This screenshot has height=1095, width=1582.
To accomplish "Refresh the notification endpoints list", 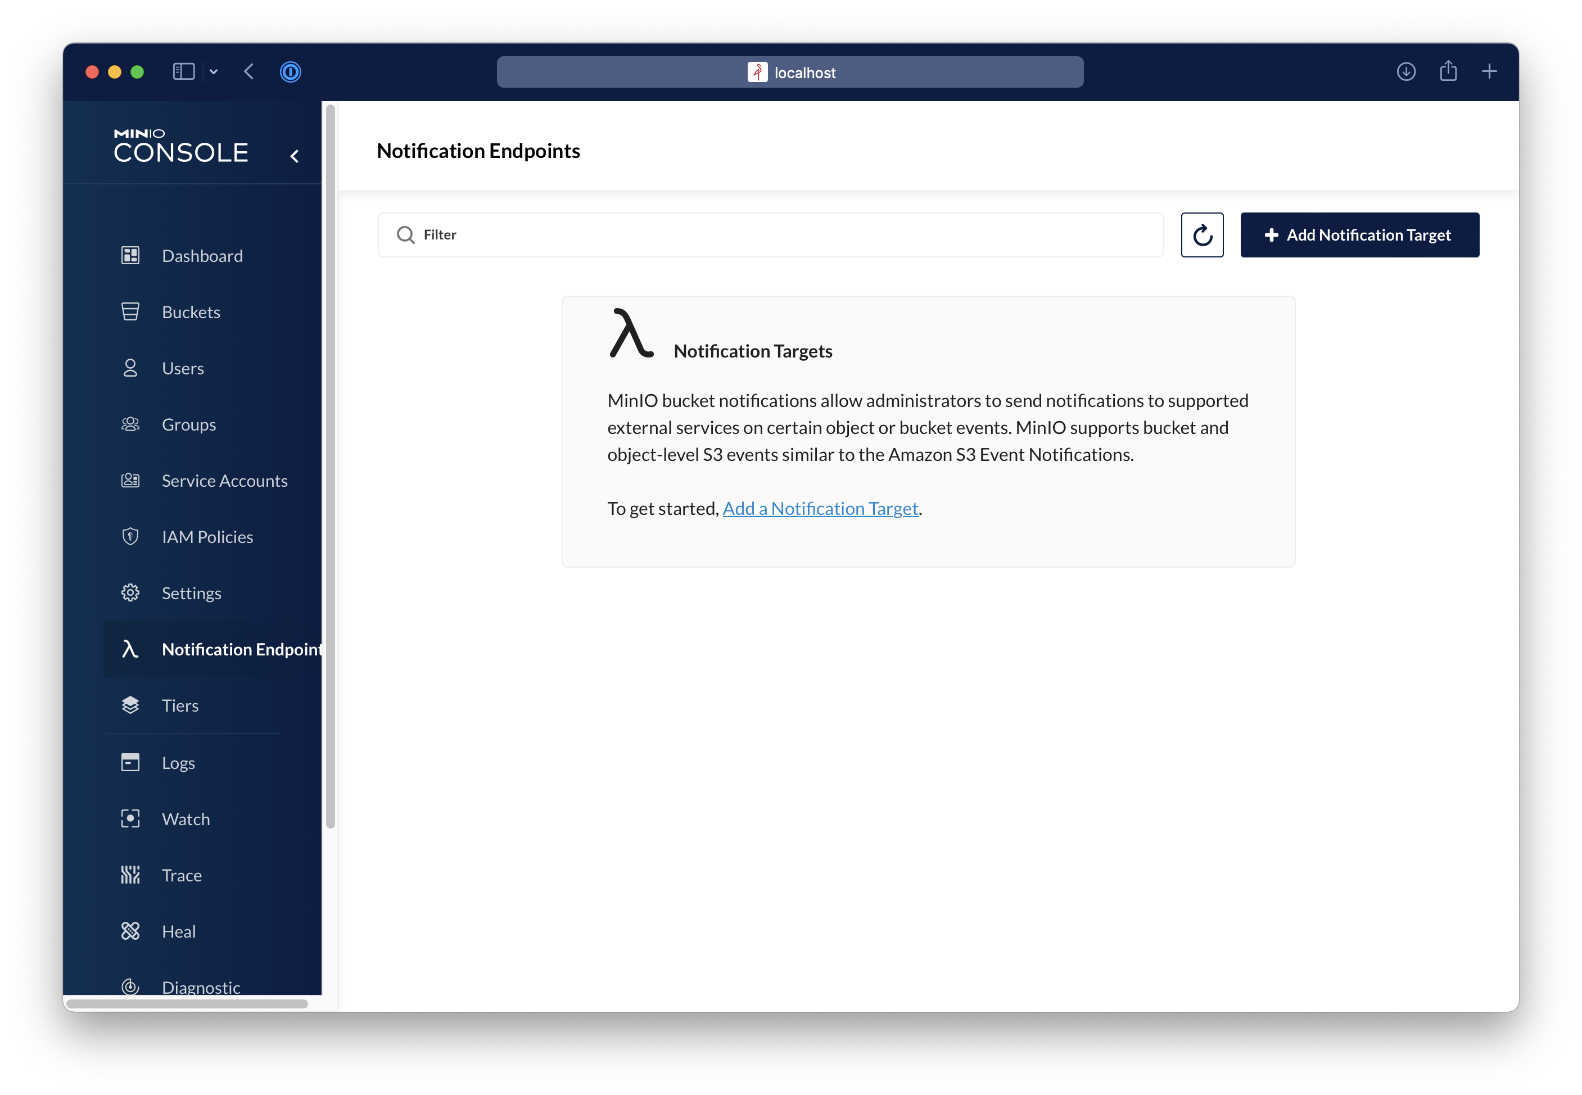I will pos(1202,236).
